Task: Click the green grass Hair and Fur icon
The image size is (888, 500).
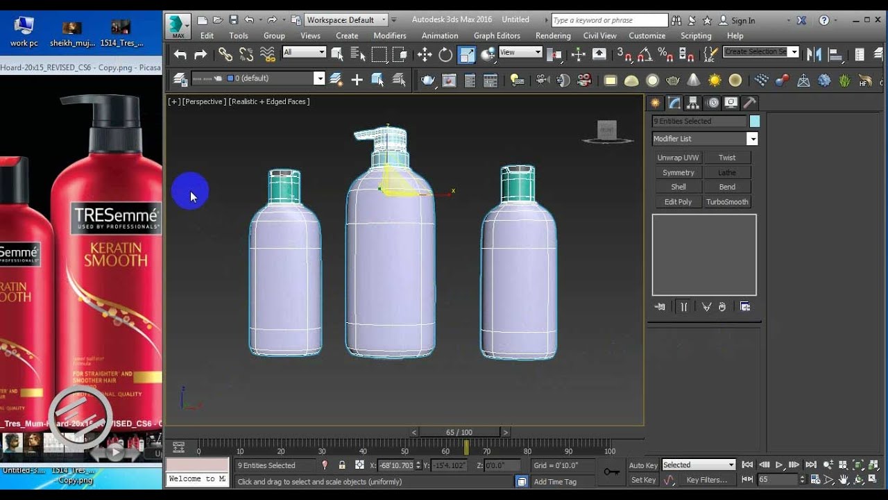Action: (844, 81)
